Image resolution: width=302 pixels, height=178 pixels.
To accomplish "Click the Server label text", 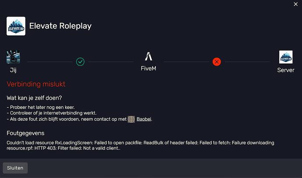I will [285, 70].
